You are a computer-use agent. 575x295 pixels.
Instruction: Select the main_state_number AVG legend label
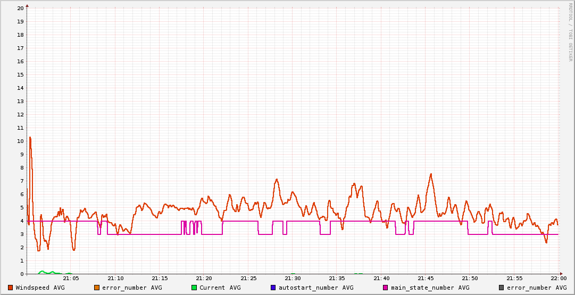(x=430, y=288)
